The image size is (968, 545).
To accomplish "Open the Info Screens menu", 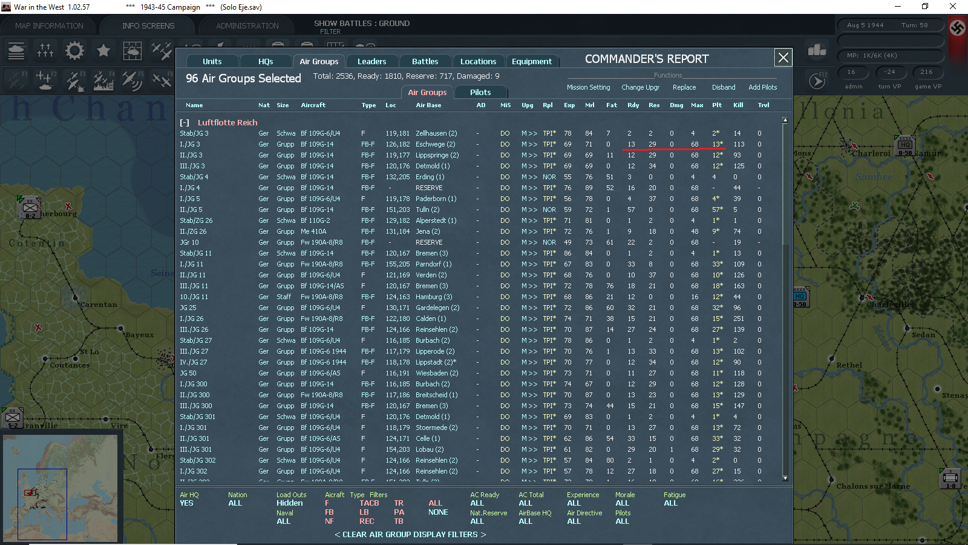I will point(148,25).
